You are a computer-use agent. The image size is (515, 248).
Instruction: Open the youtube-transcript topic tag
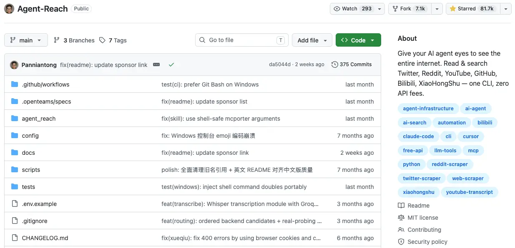[470, 192]
